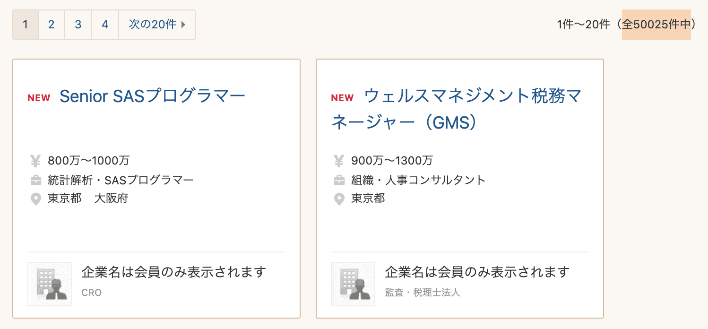Click the yen salary icon on Senior SASプログラマー card
The image size is (708, 329).
[35, 161]
